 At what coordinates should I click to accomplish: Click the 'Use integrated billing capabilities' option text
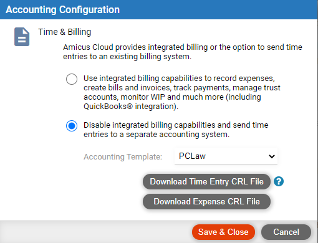pyautogui.click(x=182, y=92)
